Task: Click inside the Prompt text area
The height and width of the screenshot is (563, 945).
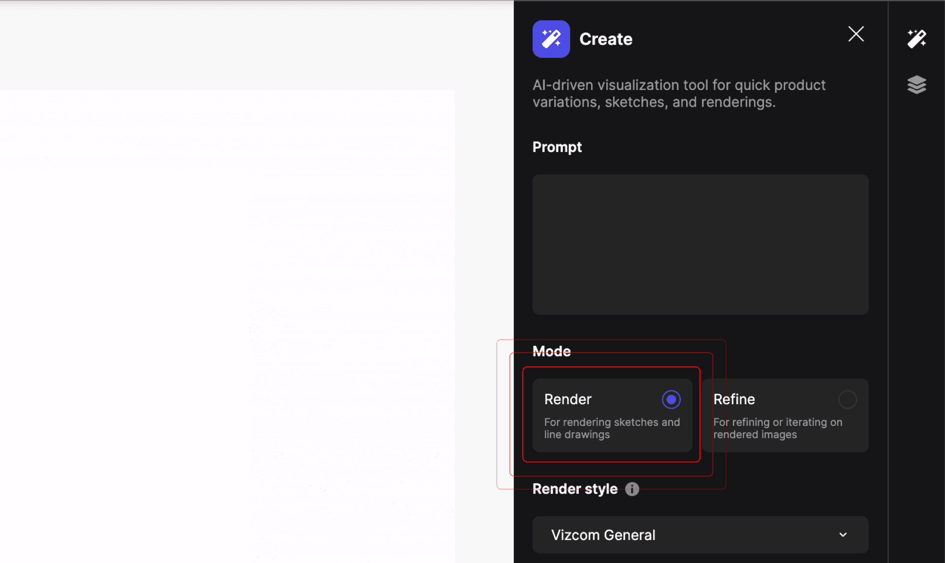Action: coord(699,244)
